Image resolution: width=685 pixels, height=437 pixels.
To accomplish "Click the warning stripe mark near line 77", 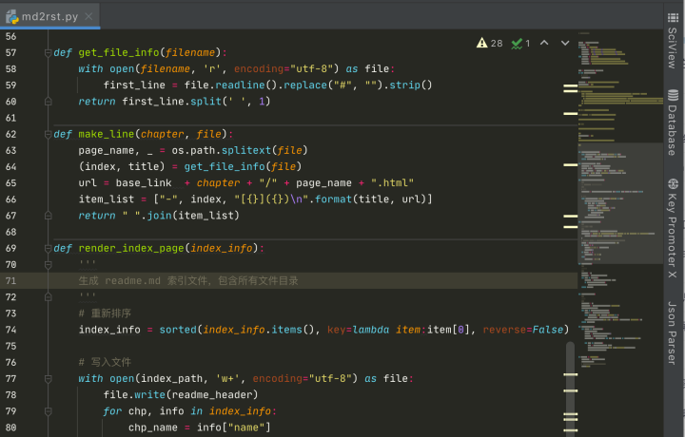I will (x=571, y=374).
